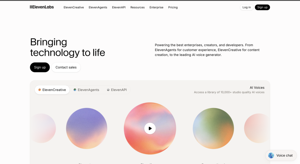300x164 pixels.
Task: Click the Log in button
Action: 246,7
